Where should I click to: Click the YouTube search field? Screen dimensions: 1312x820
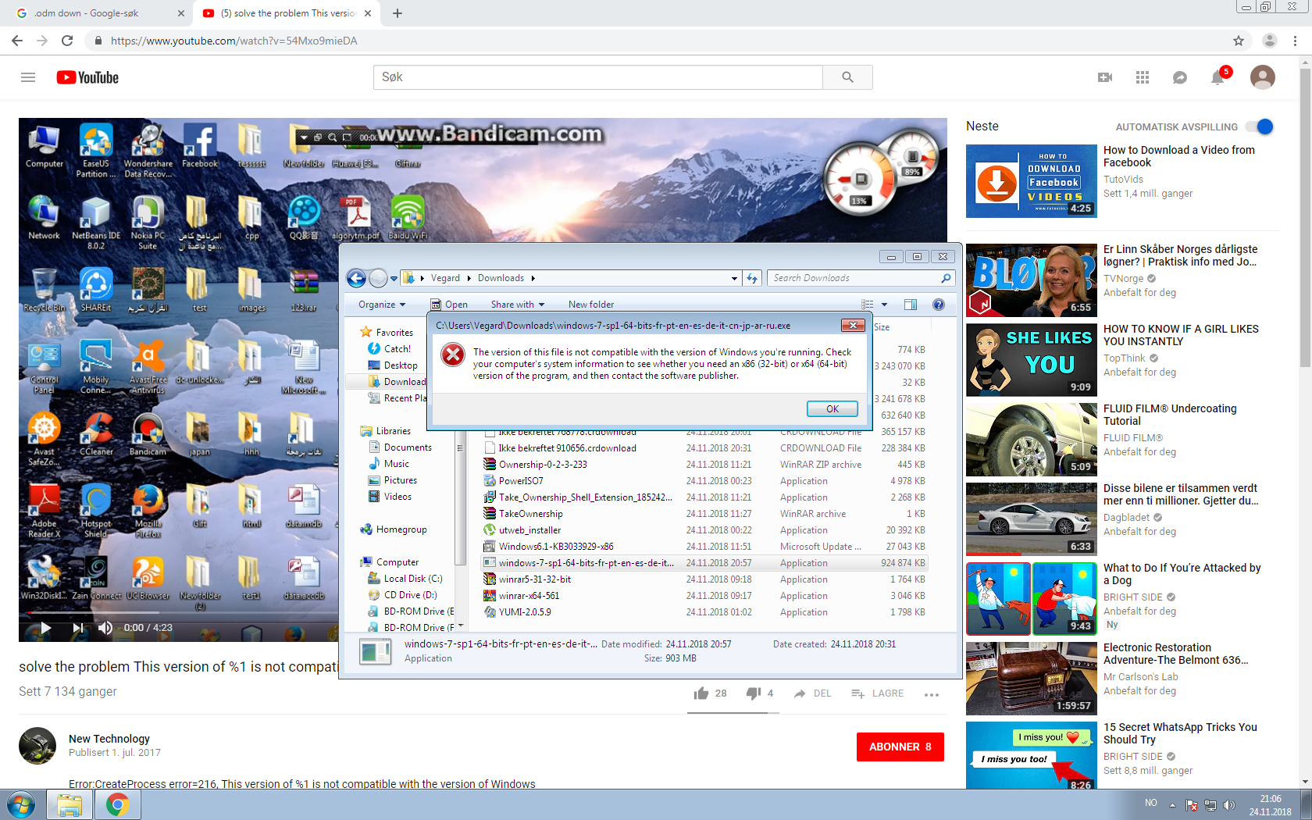pos(598,77)
